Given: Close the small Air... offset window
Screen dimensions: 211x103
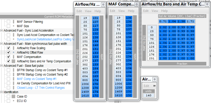Looking at the screenshot, I should pos(155,79).
